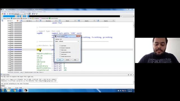The width and height of the screenshot is (180, 101).
Task: Click the Hex View-1 tab icon
Action: click(x=21, y=21)
